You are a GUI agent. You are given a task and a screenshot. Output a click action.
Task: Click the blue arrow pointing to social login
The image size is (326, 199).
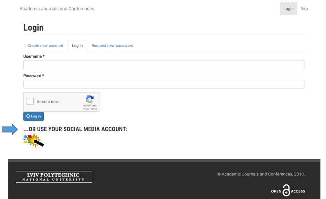(10, 129)
